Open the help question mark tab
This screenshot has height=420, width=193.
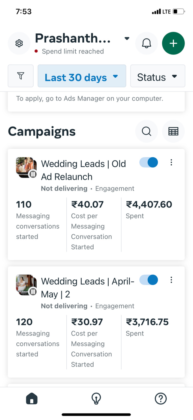click(161, 399)
